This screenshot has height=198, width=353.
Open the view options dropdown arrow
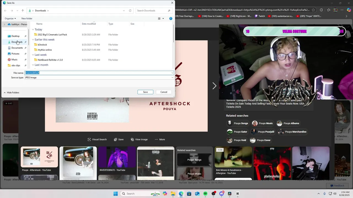(x=163, y=18)
